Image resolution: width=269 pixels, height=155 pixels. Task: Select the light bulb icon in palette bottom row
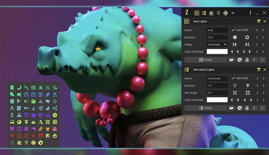(x=26, y=143)
